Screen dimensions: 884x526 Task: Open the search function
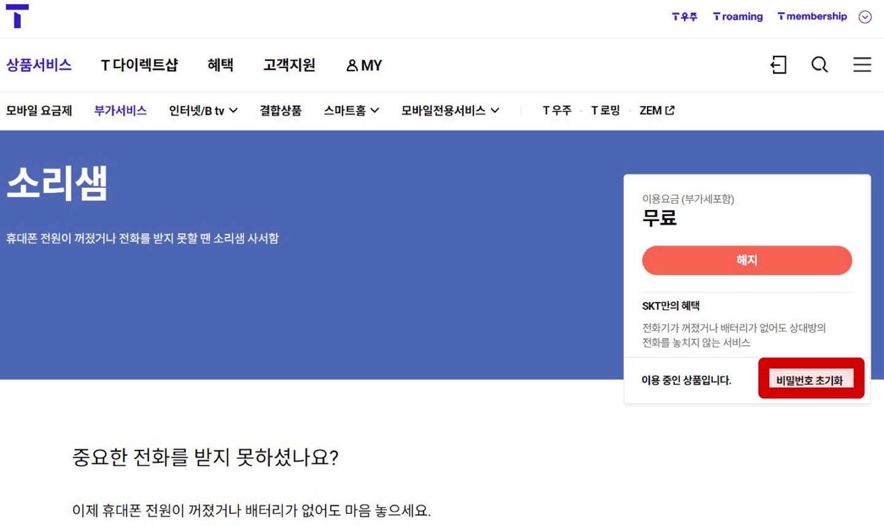tap(820, 64)
